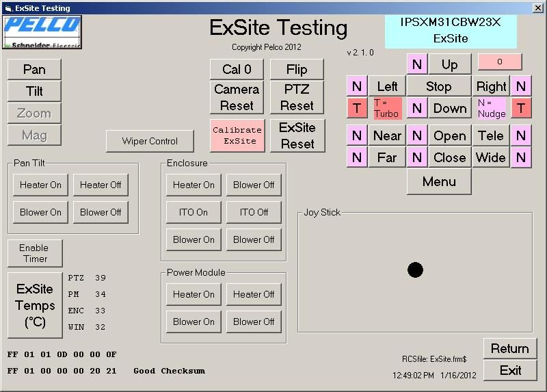Click Enclosure Blower Off beside Blower On
Viewport: 547px width, 392px height.
(254, 239)
